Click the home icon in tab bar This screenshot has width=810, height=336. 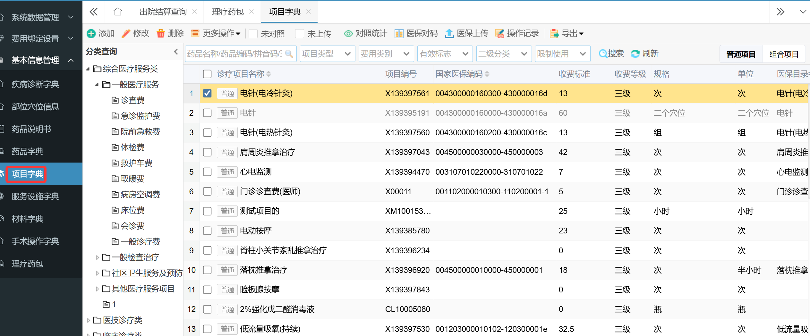coord(118,12)
